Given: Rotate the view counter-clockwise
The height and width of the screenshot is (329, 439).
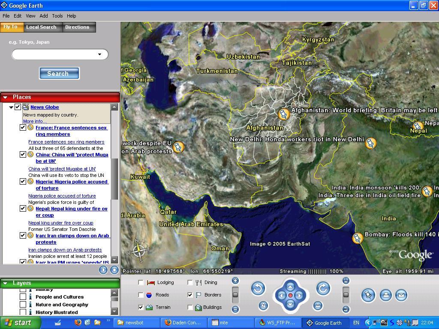Looking at the screenshot, I should pos(258,288).
